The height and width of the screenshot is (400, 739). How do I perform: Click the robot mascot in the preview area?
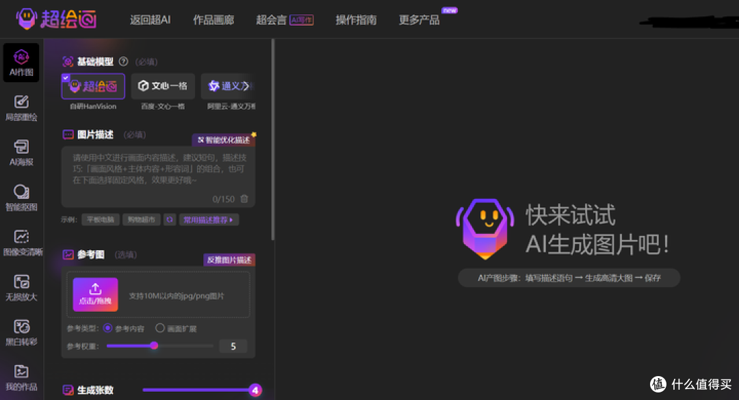click(485, 229)
